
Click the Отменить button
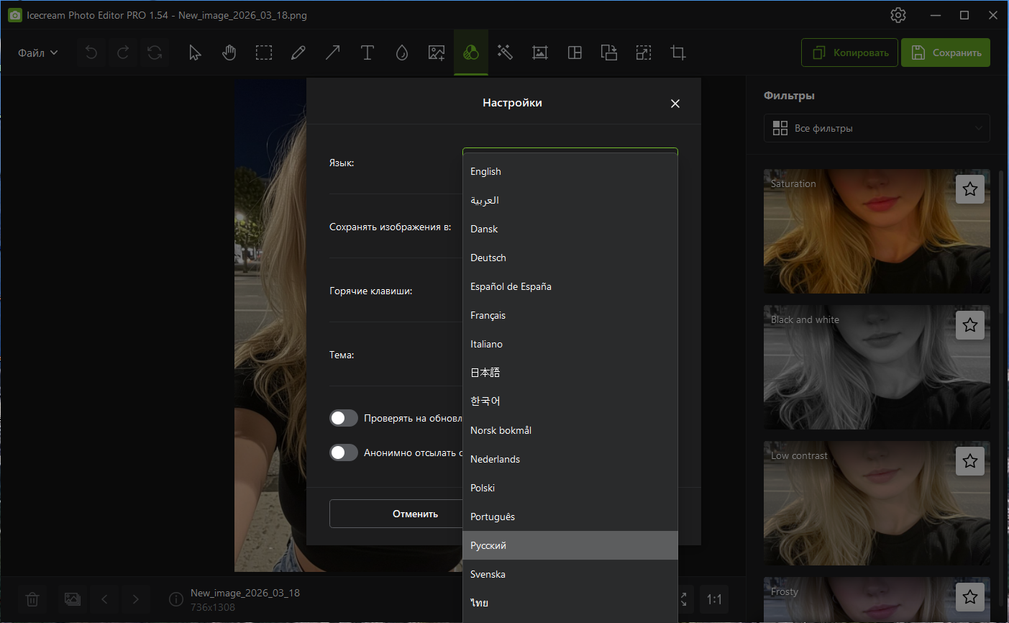[396, 514]
